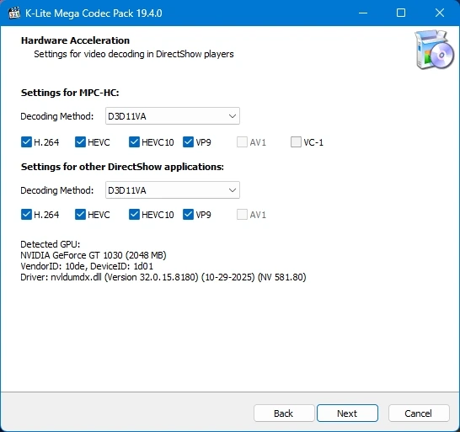
Task: Close the K-Lite installer window
Action: [x=440, y=13]
